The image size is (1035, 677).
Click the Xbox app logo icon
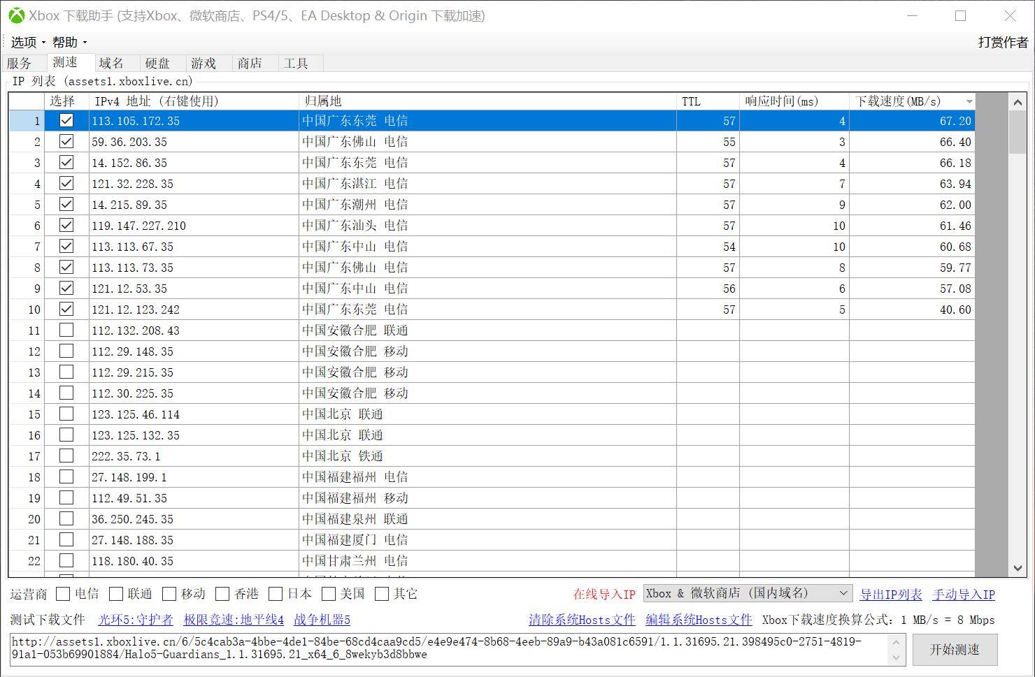coord(16,15)
